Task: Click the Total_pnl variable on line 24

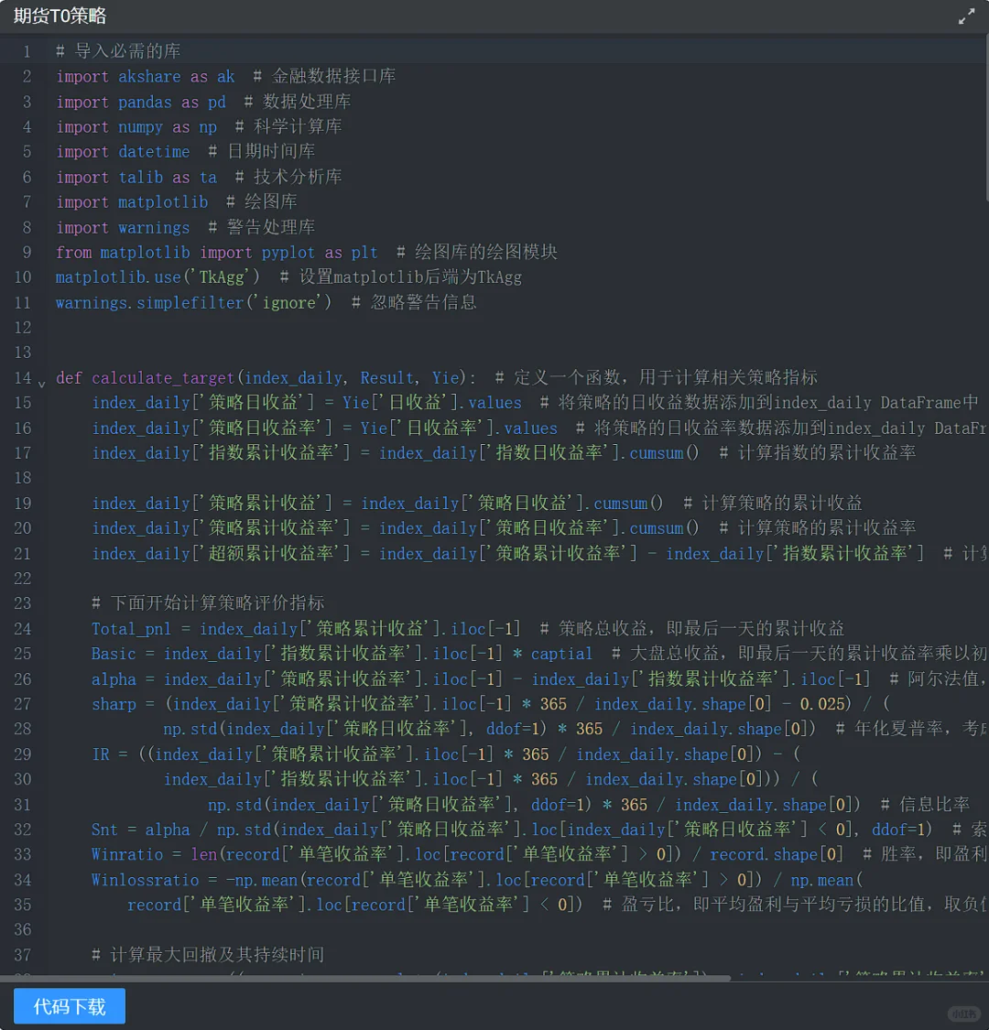Action: click(128, 628)
